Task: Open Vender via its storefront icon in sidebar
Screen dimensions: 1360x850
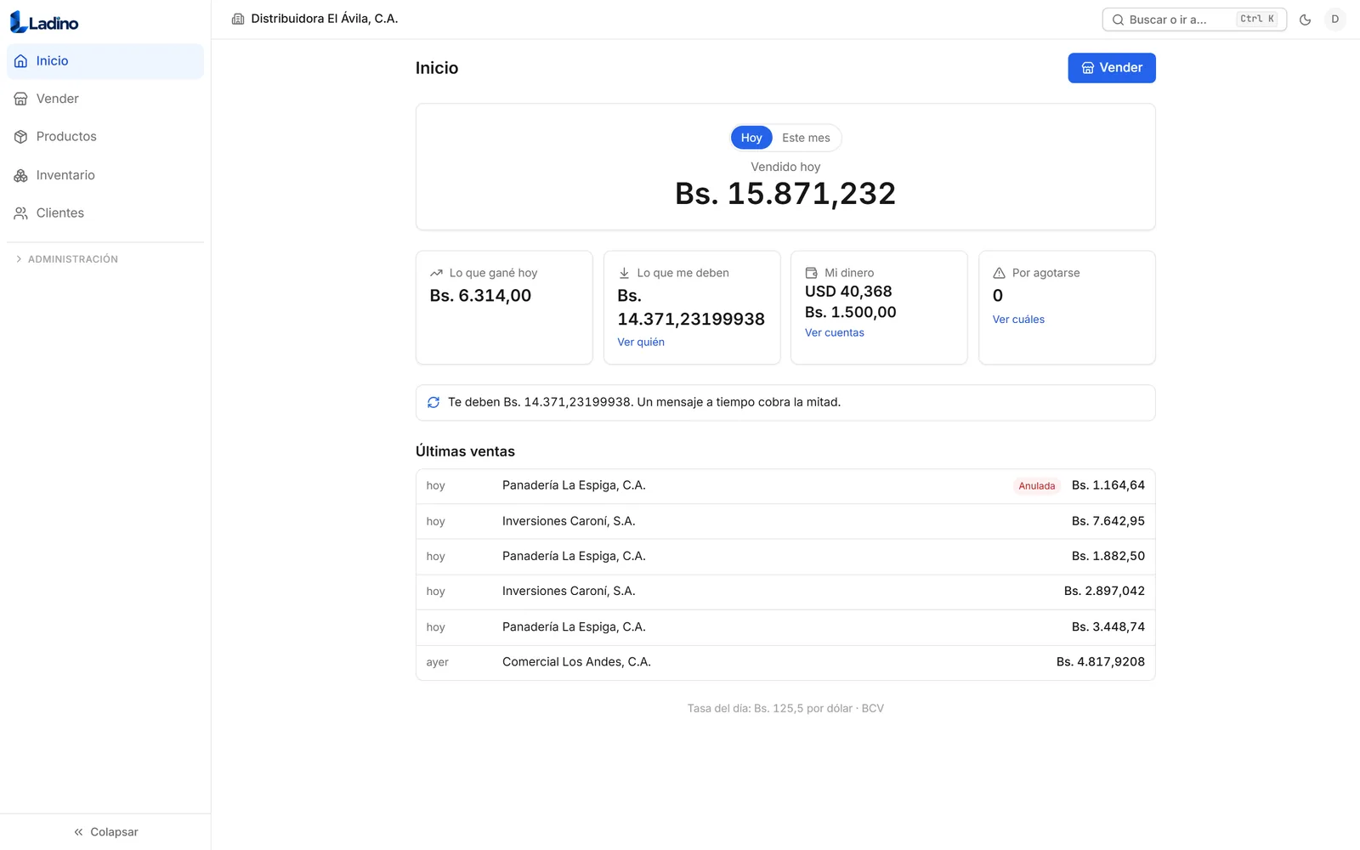Action: [21, 99]
